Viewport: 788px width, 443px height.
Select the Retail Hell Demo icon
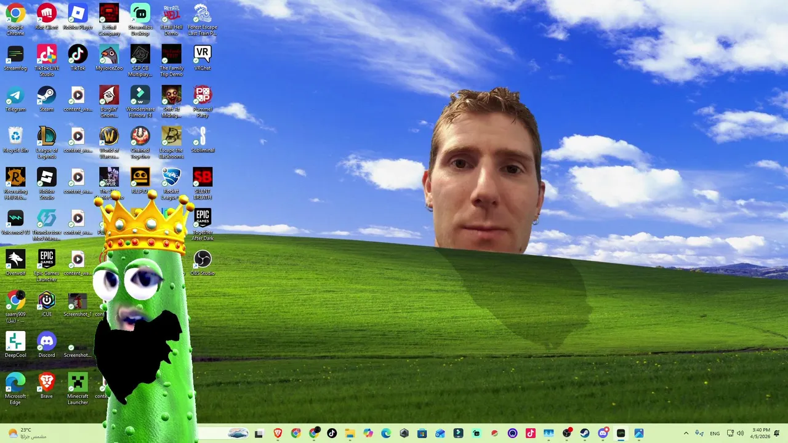click(x=171, y=19)
